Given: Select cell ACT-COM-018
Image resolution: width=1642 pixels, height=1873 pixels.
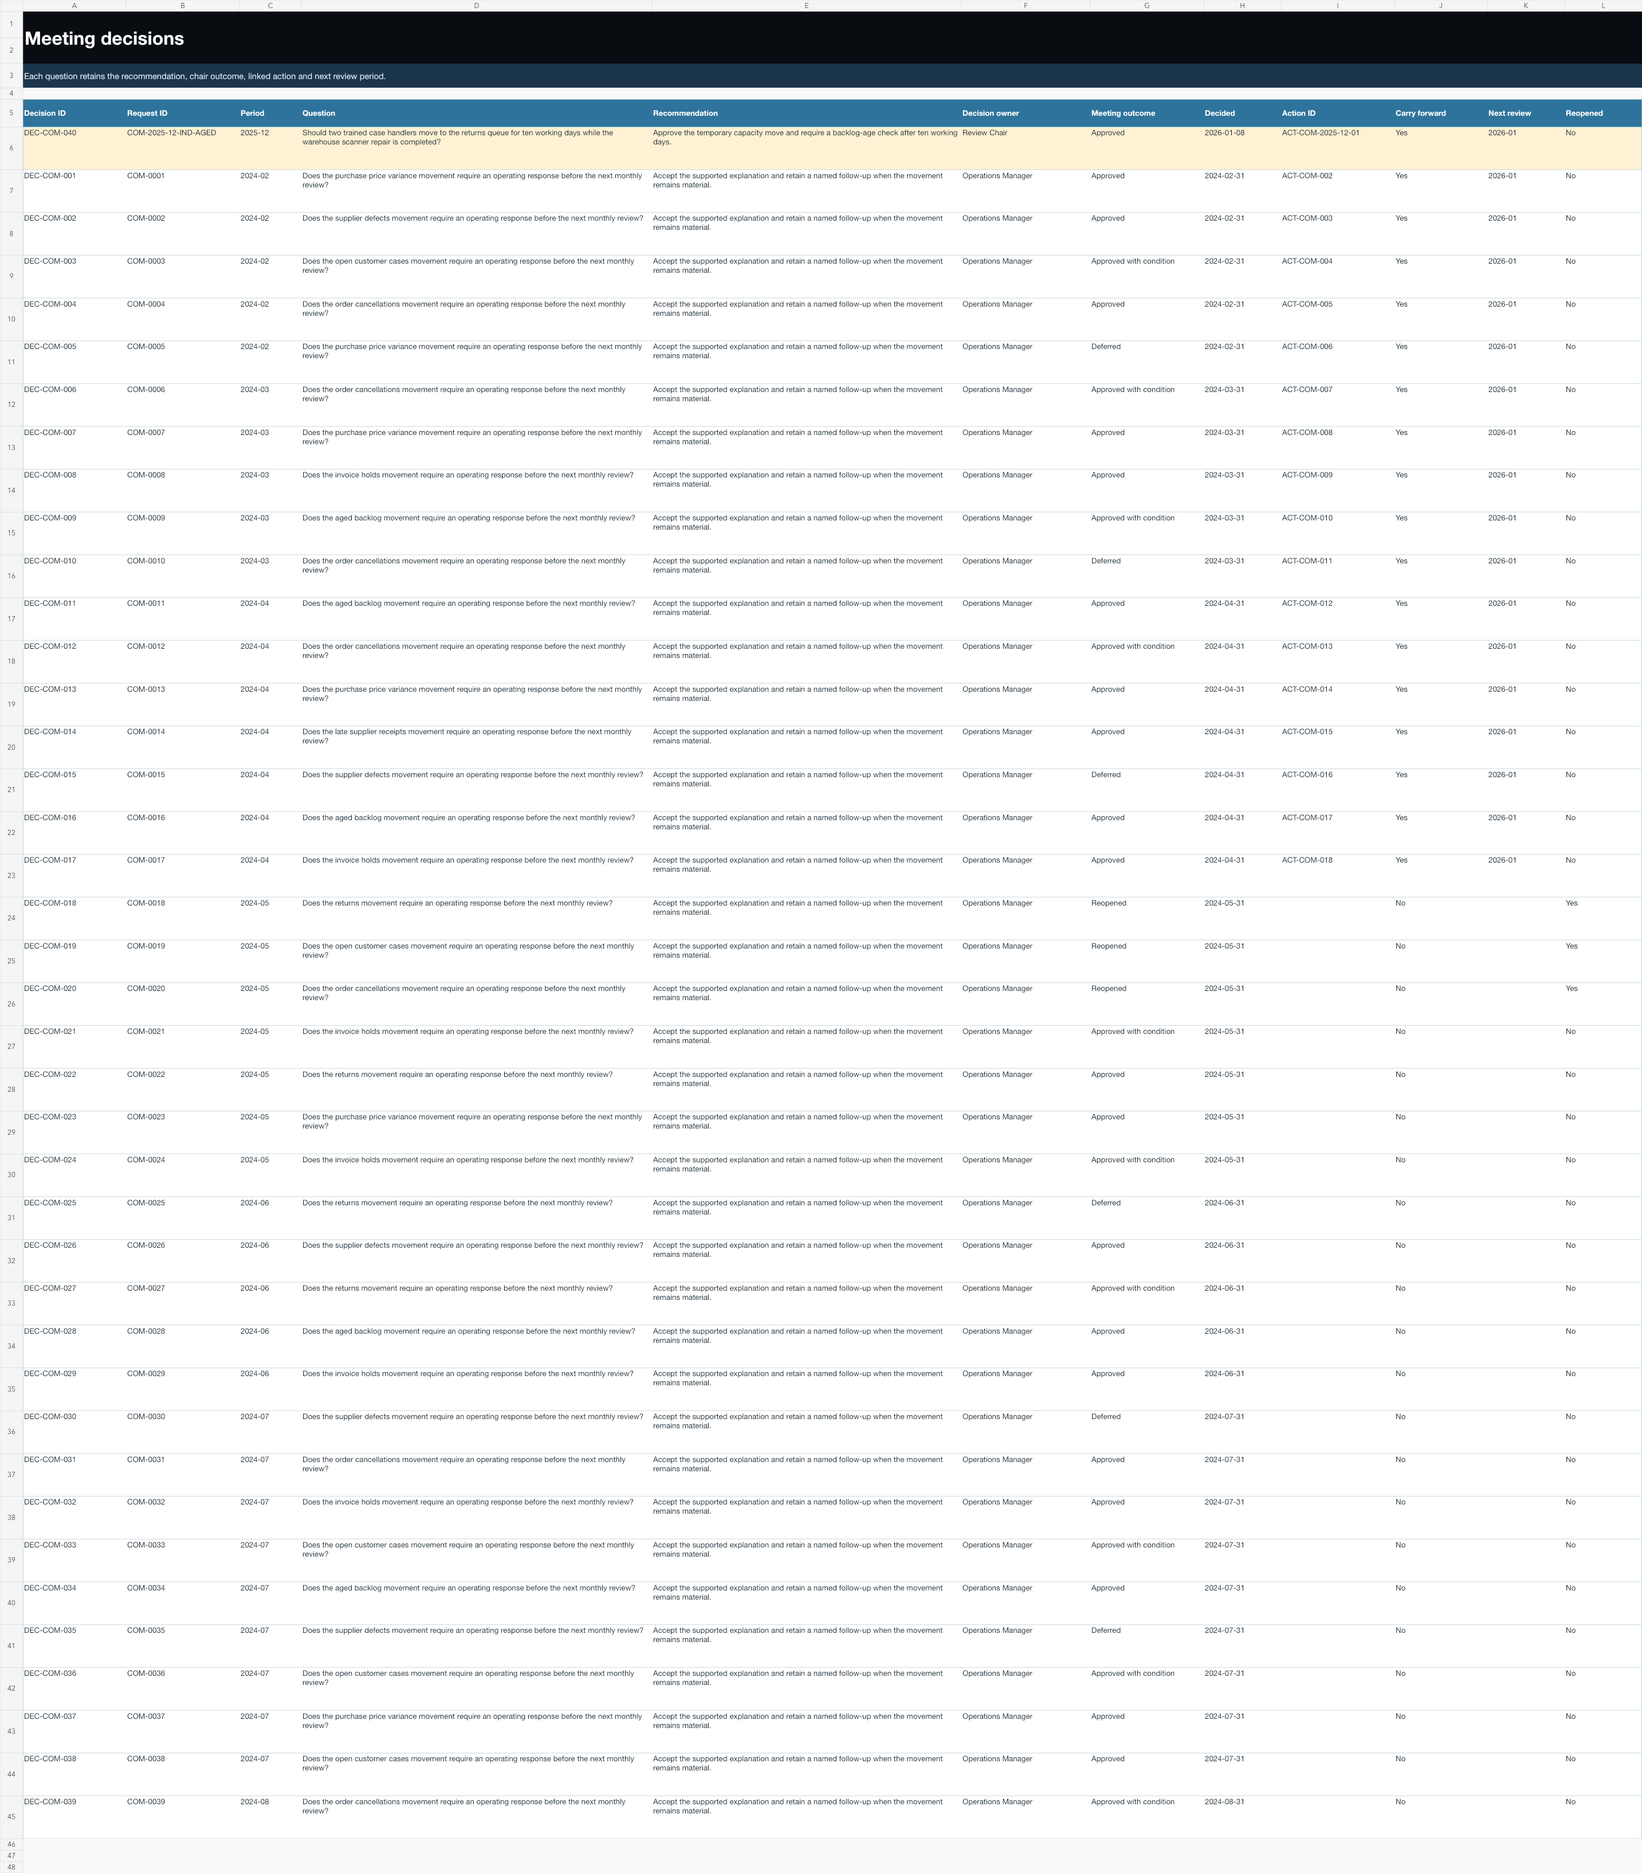Looking at the screenshot, I should (x=1337, y=875).
